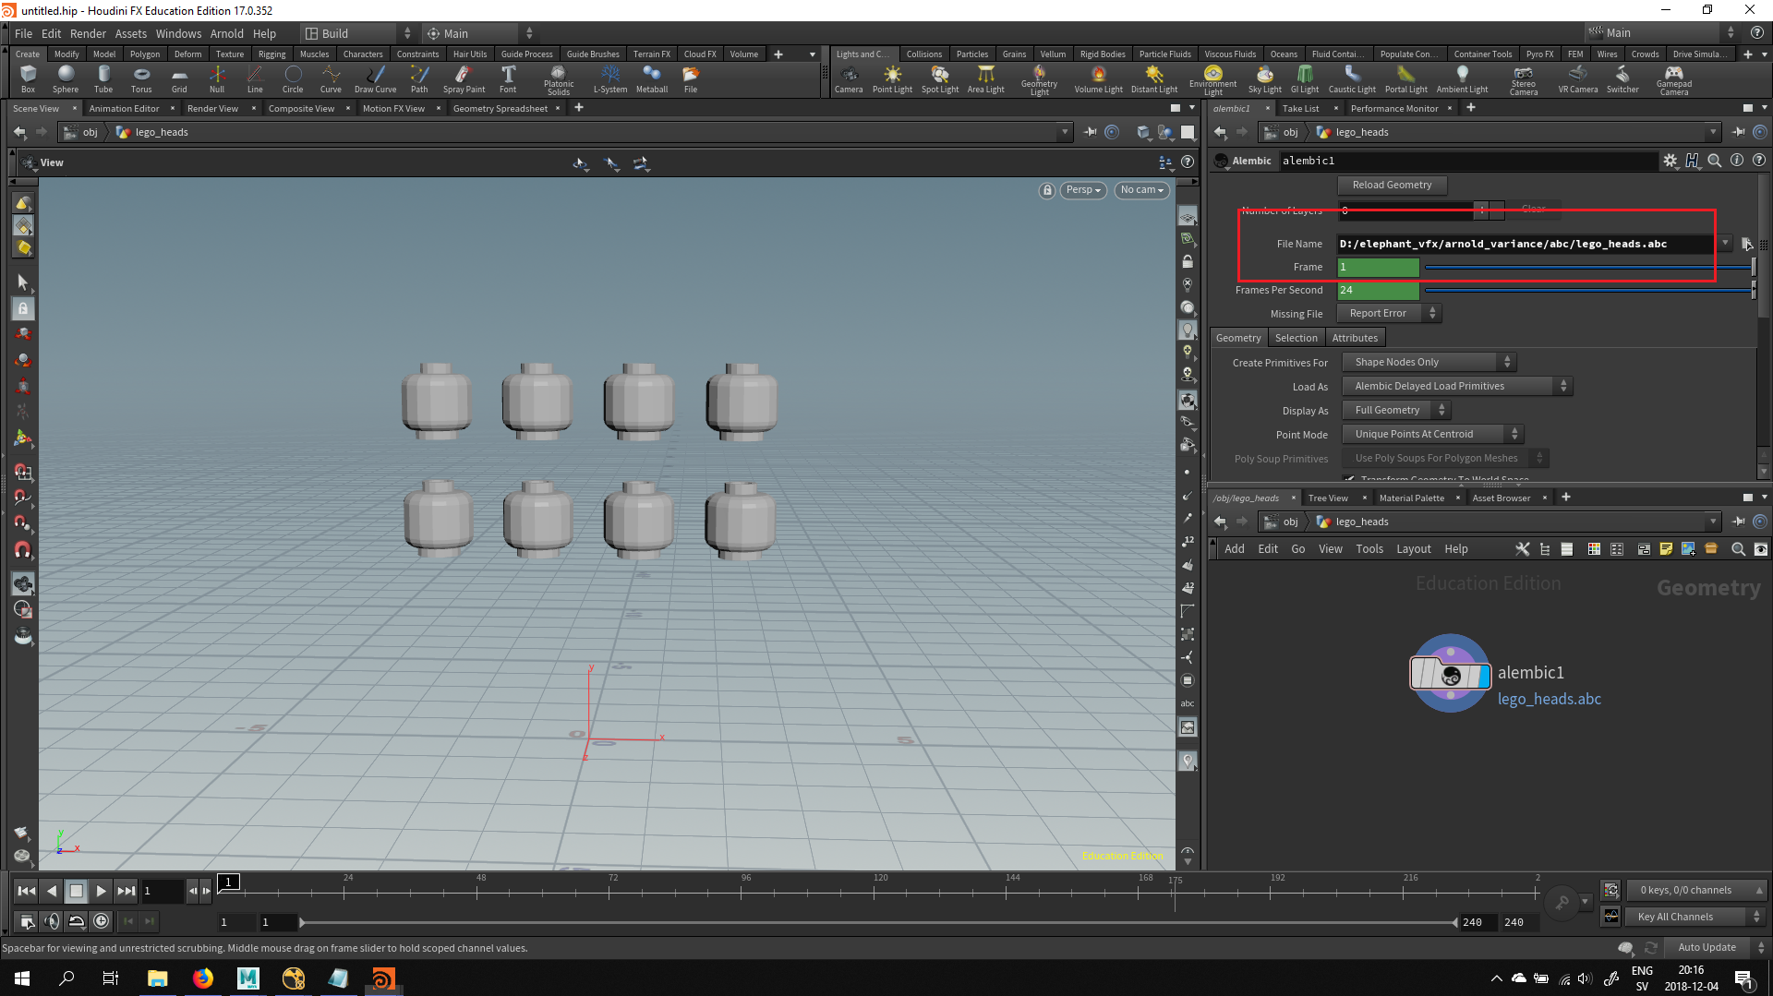The image size is (1773, 996).
Task: Jump to first frame button
Action: click(x=26, y=891)
